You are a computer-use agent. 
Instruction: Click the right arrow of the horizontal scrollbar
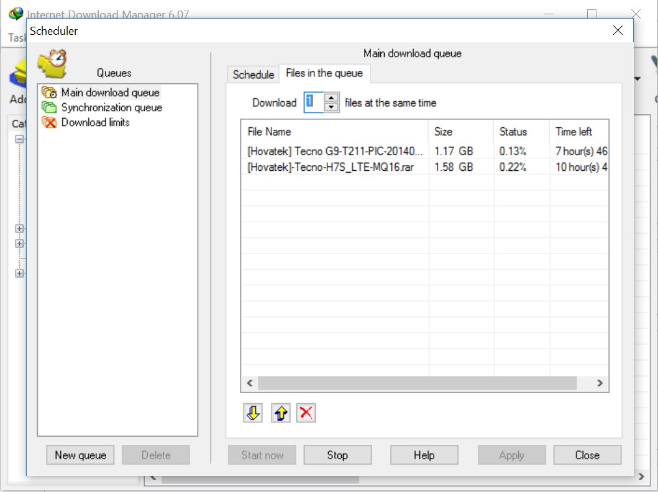tap(599, 383)
